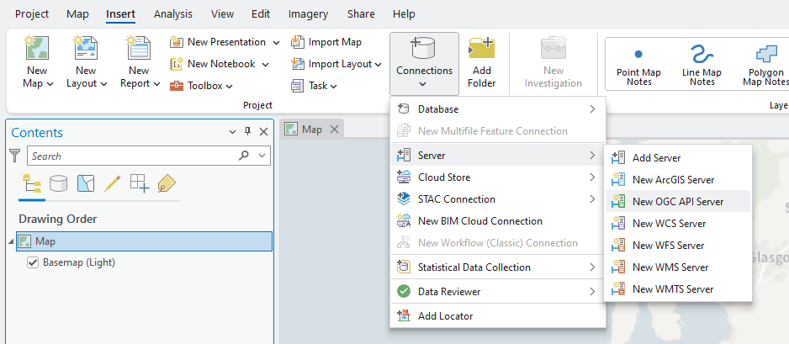This screenshot has height=344, width=789.
Task: Choose Add Locator menu item
Action: 498,316
